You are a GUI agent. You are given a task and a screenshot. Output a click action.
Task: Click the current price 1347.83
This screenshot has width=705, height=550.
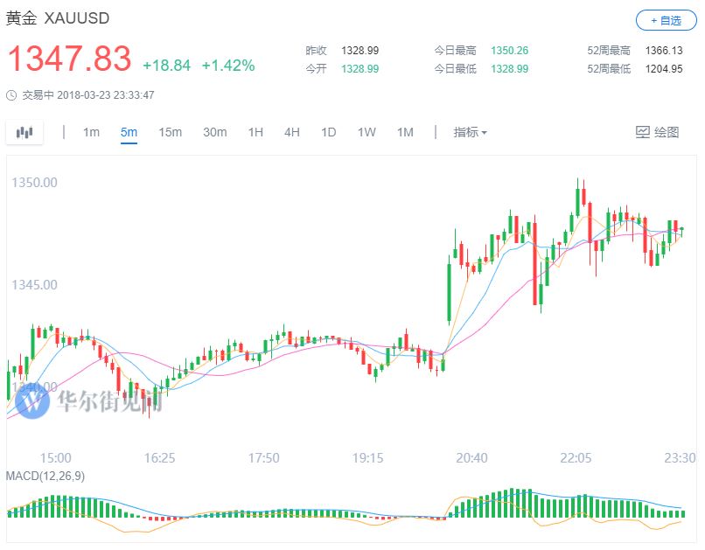click(x=69, y=59)
